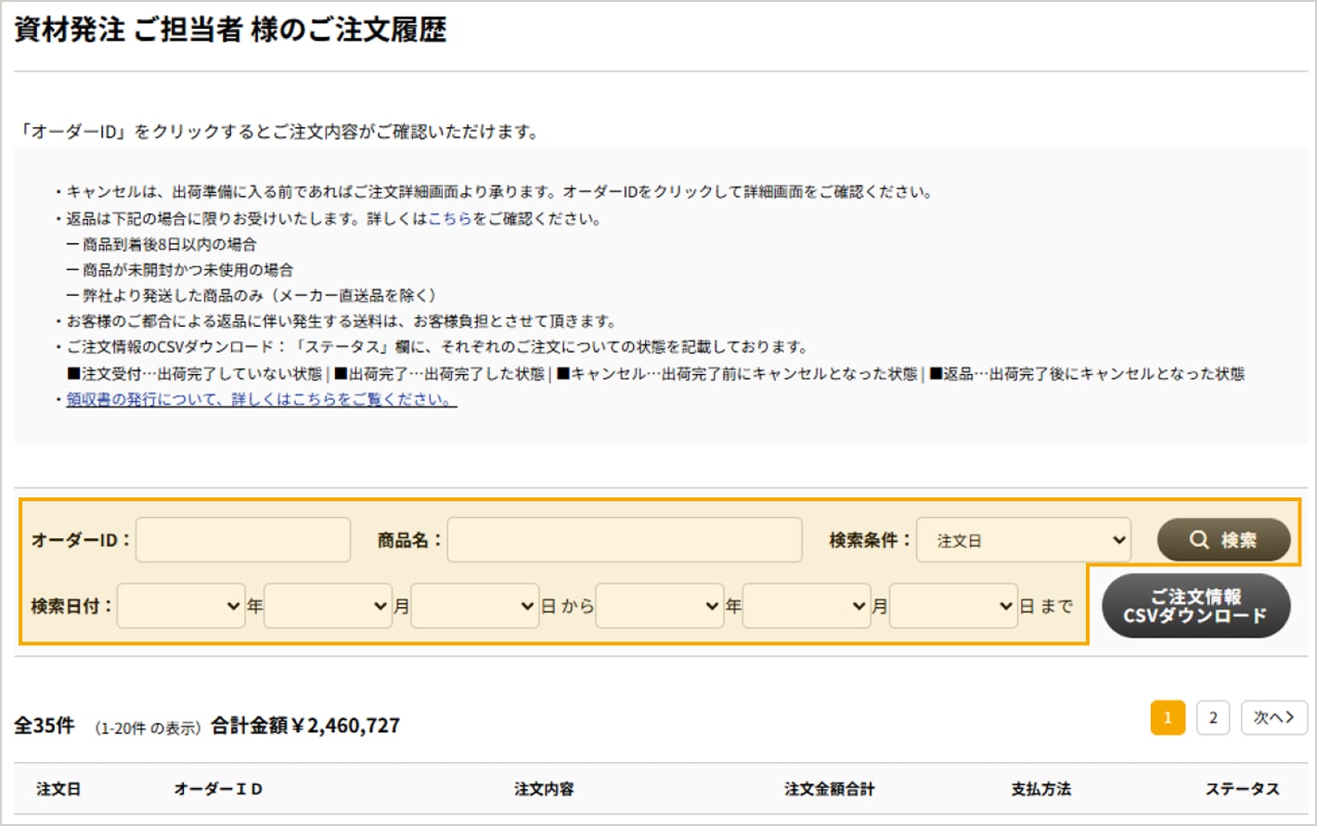
Task: Click current page 1 pagination button
Action: (1168, 717)
